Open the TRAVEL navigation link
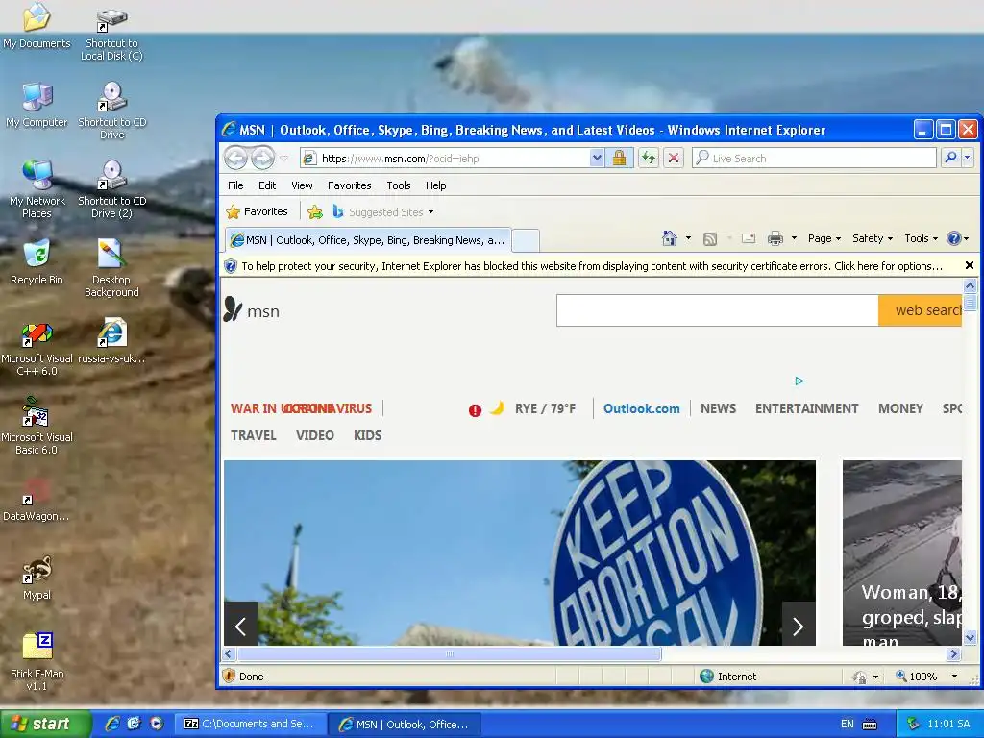This screenshot has height=738, width=984. pyautogui.click(x=254, y=435)
